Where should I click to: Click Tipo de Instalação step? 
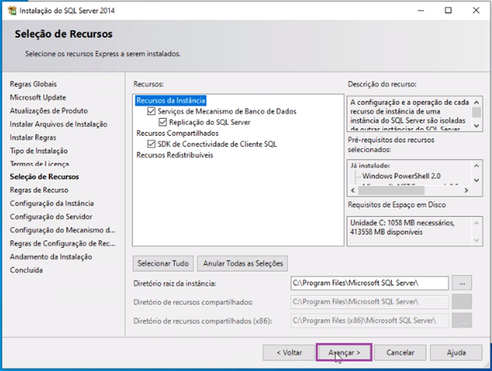click(x=38, y=151)
